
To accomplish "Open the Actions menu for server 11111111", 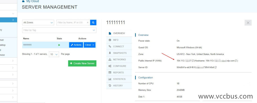I will (76, 45).
